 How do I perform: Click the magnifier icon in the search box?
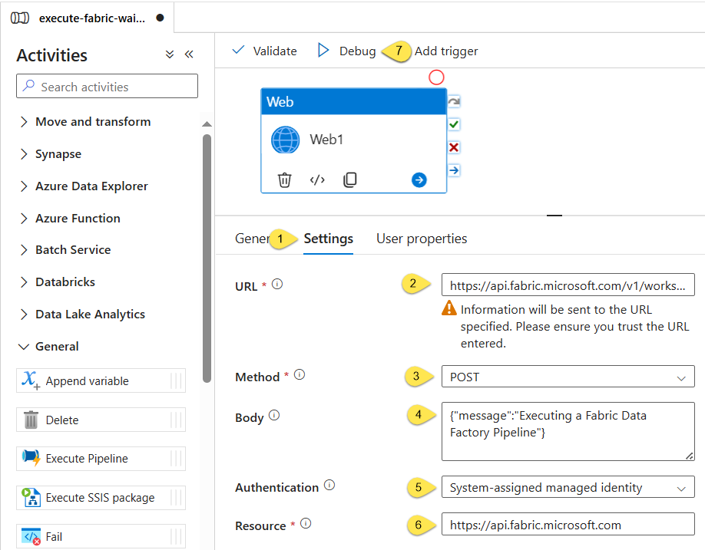point(28,85)
